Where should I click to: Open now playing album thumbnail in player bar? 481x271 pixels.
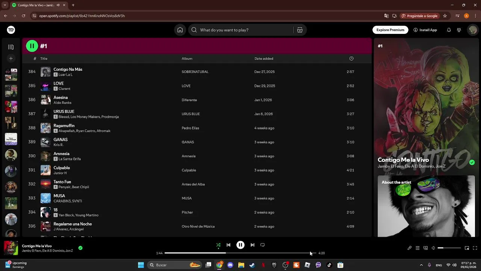11,248
